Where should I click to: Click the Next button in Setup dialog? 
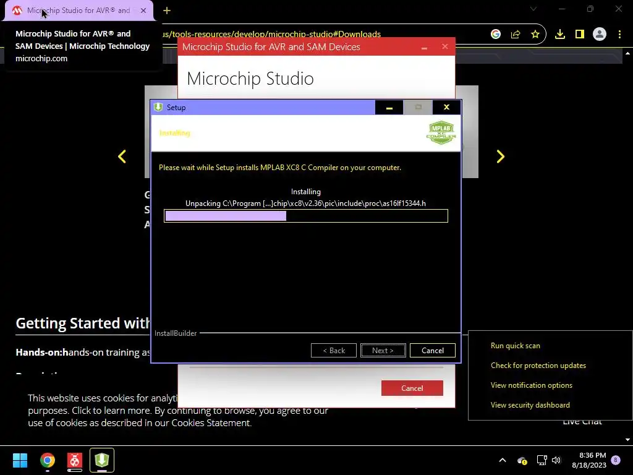pos(383,350)
